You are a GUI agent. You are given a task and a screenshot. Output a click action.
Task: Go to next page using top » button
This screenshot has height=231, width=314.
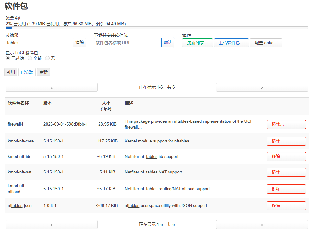pos(262,87)
